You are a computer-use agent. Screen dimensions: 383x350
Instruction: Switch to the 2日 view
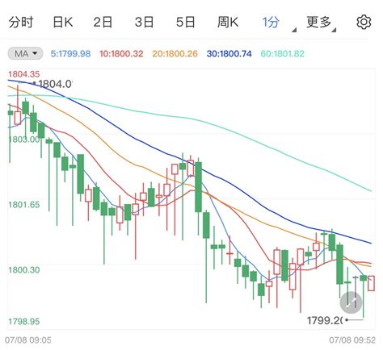(103, 23)
